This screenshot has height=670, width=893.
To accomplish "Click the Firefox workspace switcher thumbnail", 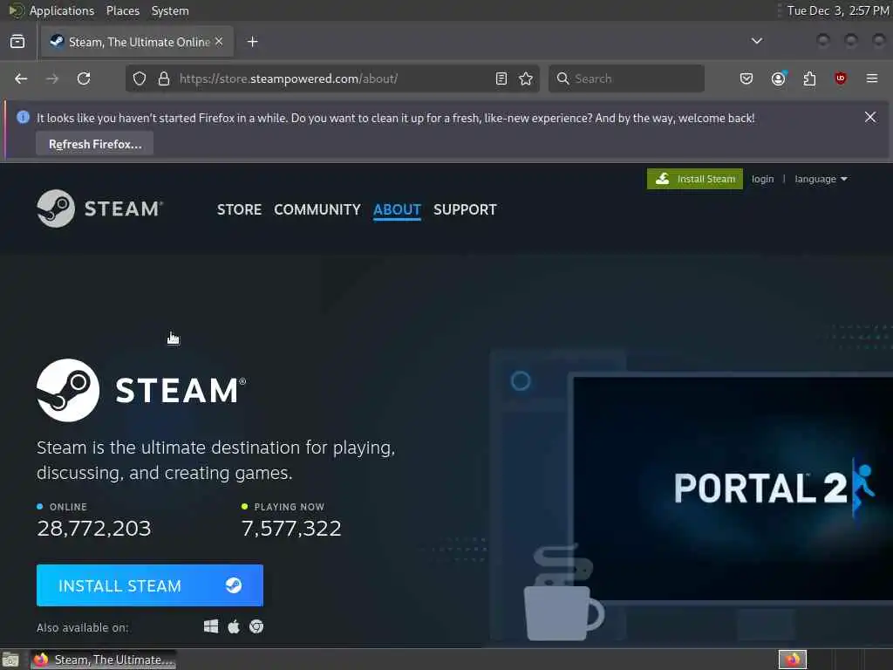I will coord(793,660).
